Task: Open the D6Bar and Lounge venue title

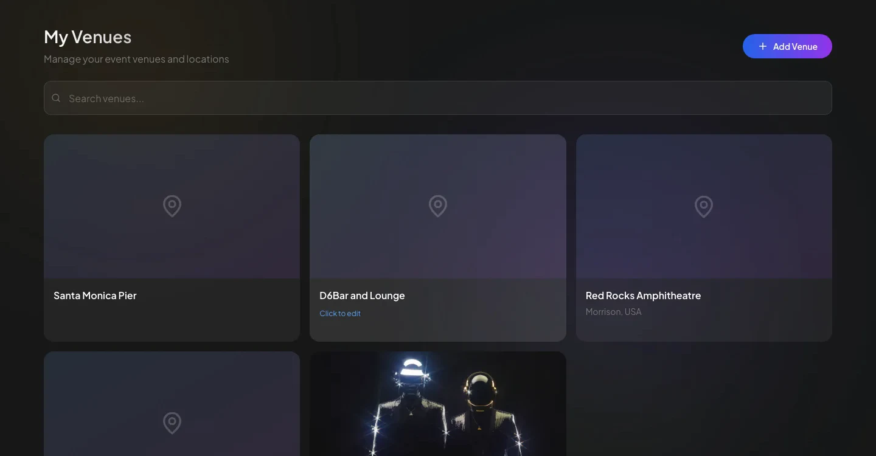Action: tap(362, 295)
